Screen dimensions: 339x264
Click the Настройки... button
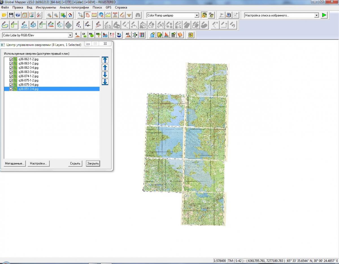coord(38,163)
